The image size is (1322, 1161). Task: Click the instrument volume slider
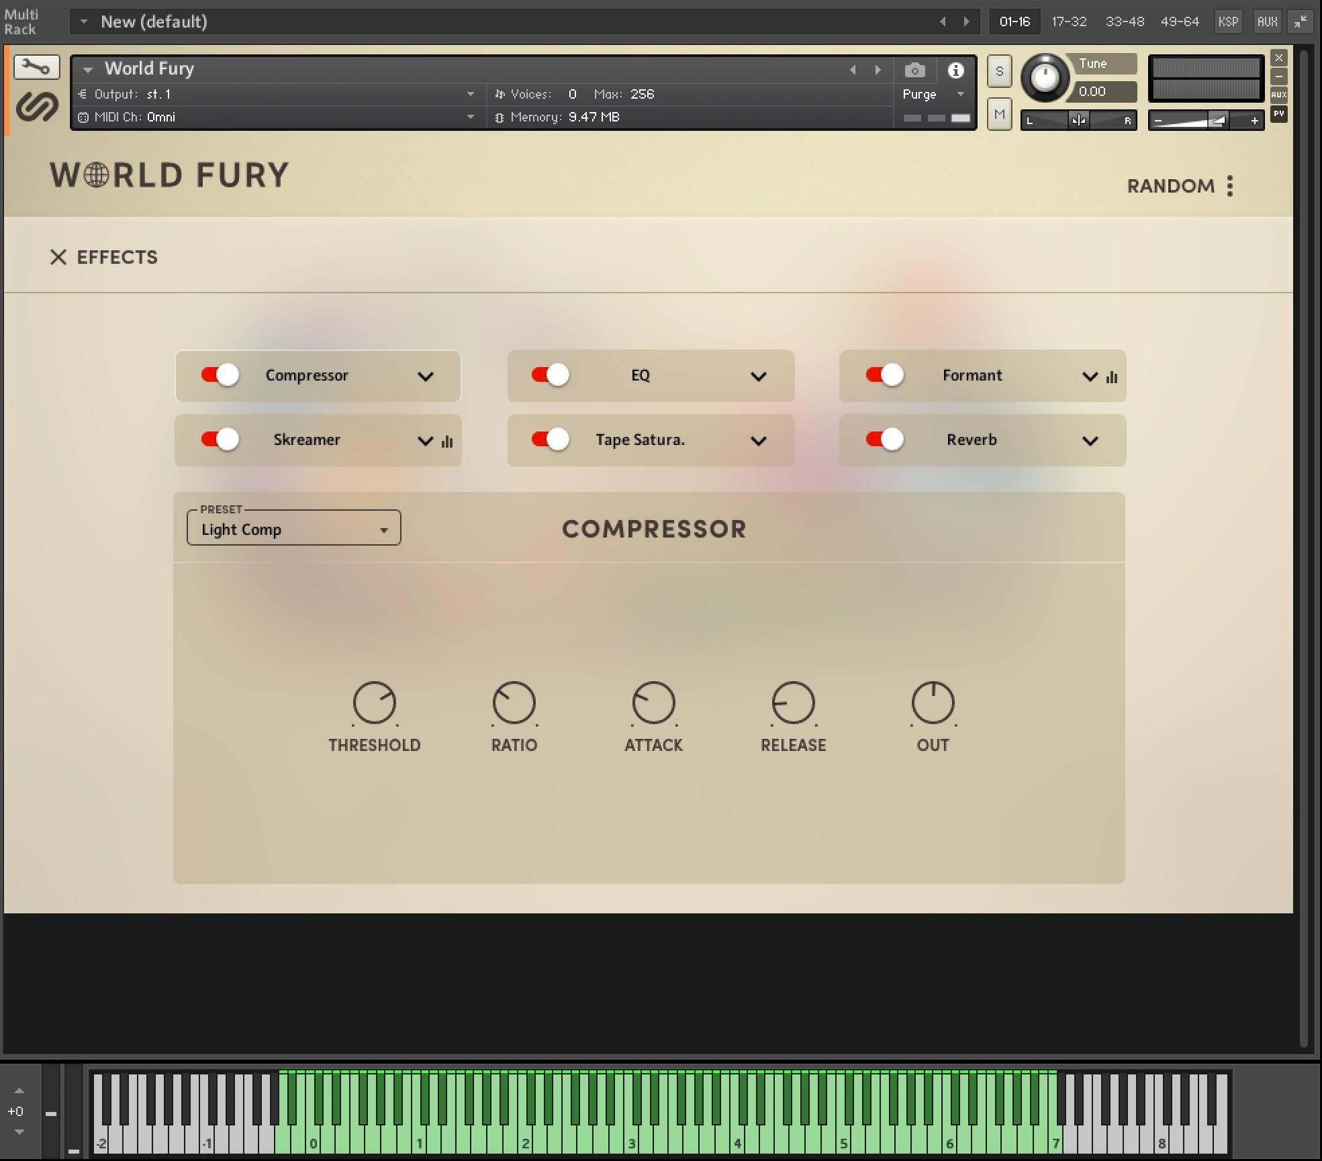1206,121
